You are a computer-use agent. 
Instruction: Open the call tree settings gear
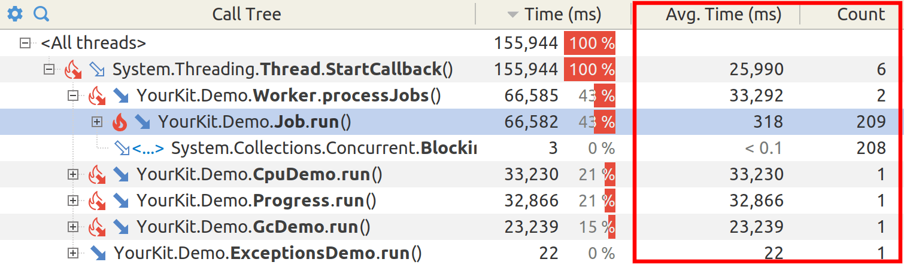pyautogui.click(x=14, y=14)
